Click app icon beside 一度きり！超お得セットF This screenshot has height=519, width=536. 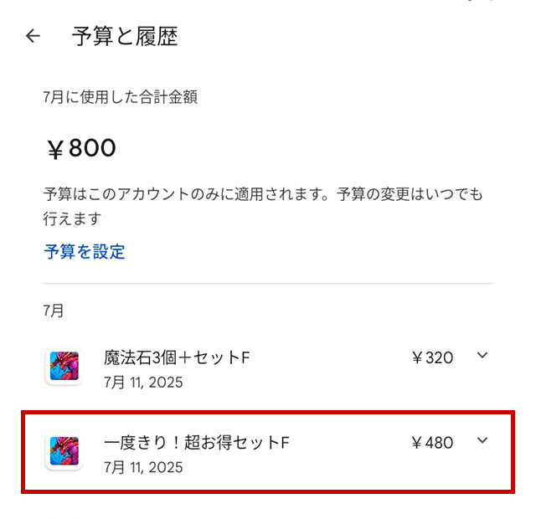click(64, 452)
